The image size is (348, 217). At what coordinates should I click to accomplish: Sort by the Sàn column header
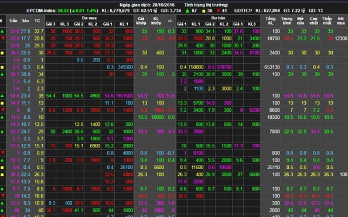tap(26, 21)
